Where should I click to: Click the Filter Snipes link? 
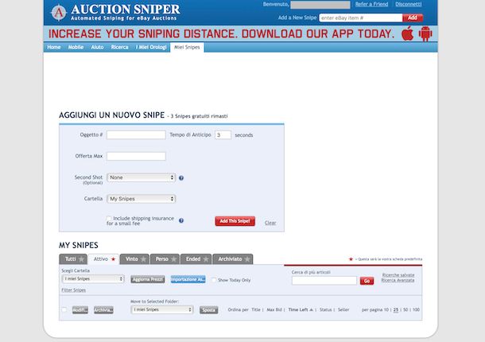point(74,290)
